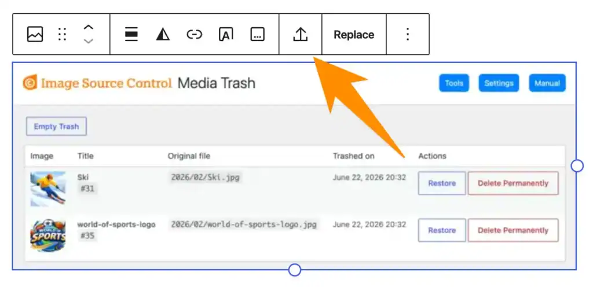Move block up with the up chevron

tap(88, 28)
